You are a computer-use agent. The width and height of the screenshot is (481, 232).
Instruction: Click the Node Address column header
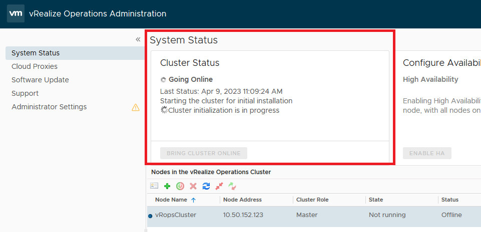pos(242,200)
